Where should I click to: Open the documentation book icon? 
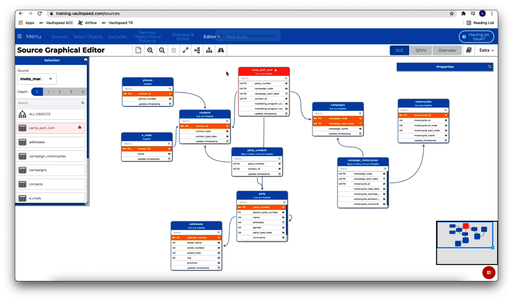coord(469,50)
